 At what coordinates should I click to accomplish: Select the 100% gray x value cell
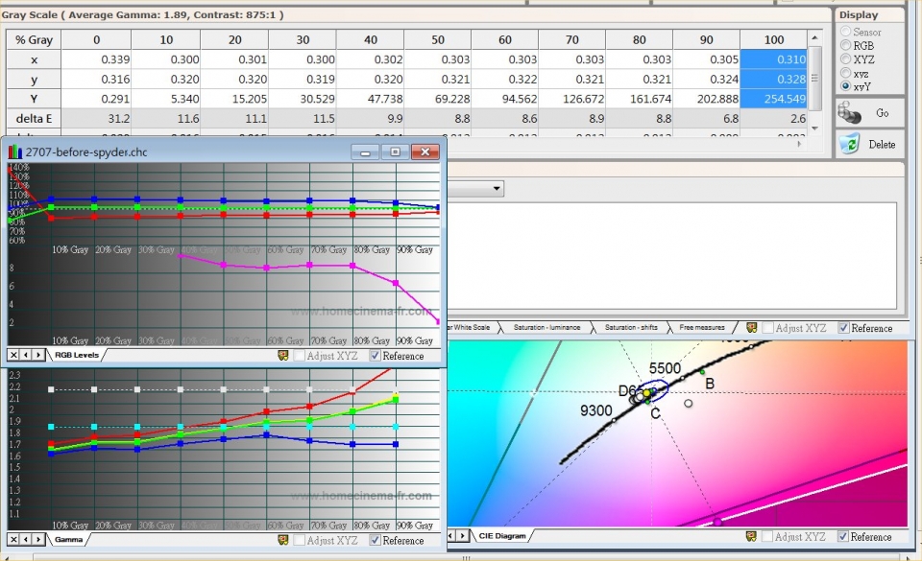pyautogui.click(x=773, y=59)
